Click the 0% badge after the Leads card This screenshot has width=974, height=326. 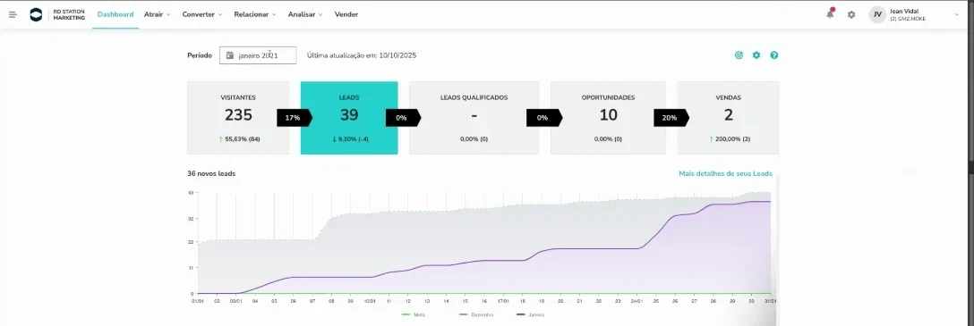[x=403, y=117]
